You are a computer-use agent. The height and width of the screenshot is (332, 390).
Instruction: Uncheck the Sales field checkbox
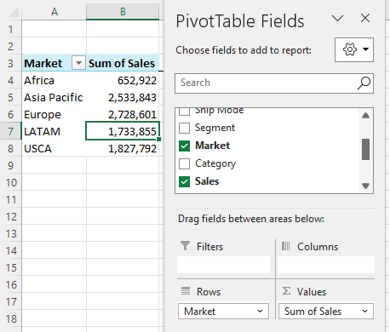[x=184, y=181]
